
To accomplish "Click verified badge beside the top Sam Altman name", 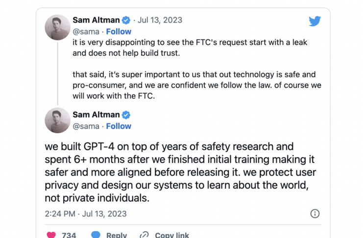I will click(x=126, y=20).
